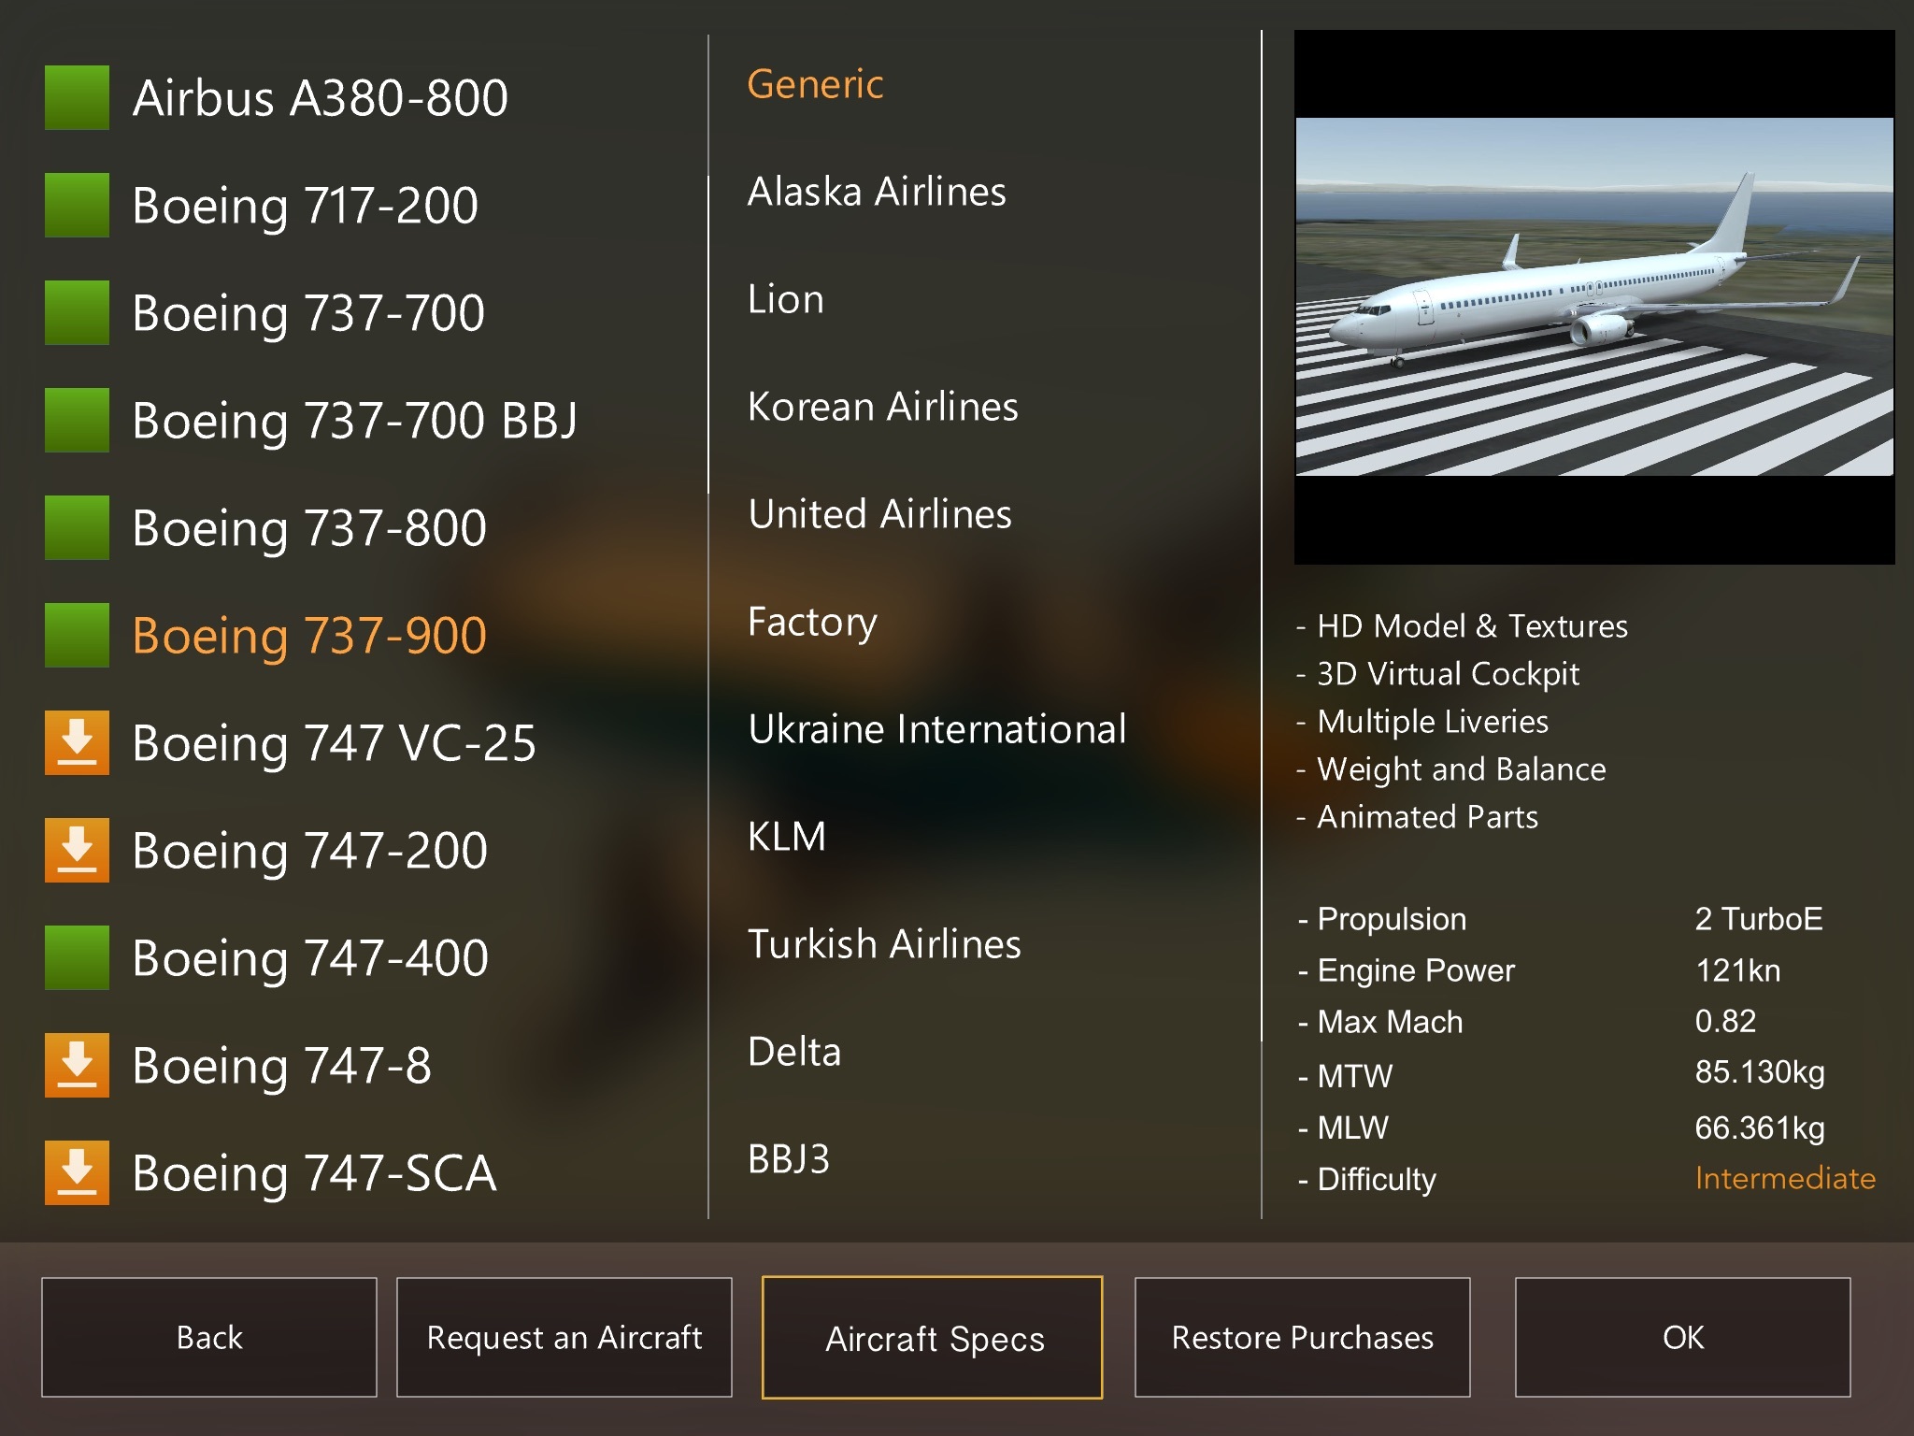Screen dimensions: 1914x1436
Task: Select Boeing 737-700 BBJ aircraft
Action: pos(354,421)
